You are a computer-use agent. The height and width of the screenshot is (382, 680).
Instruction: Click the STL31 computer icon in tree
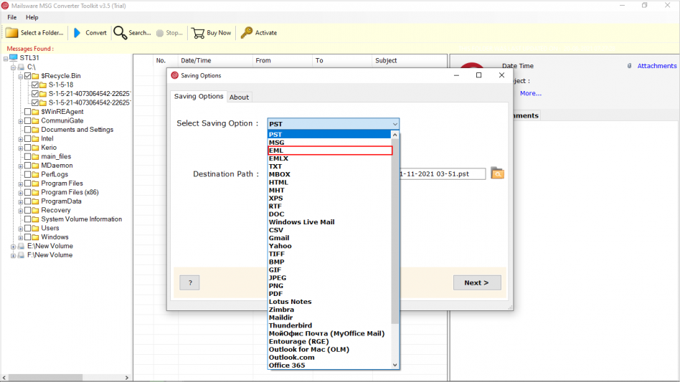click(14, 57)
